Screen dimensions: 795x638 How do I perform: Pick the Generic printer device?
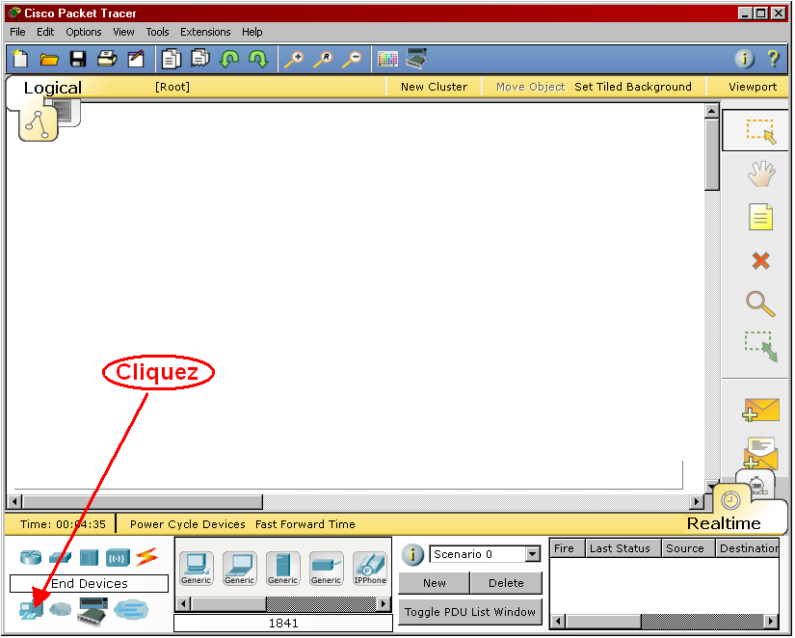pos(326,569)
